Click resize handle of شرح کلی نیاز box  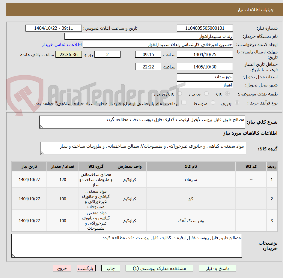click(41, 126)
